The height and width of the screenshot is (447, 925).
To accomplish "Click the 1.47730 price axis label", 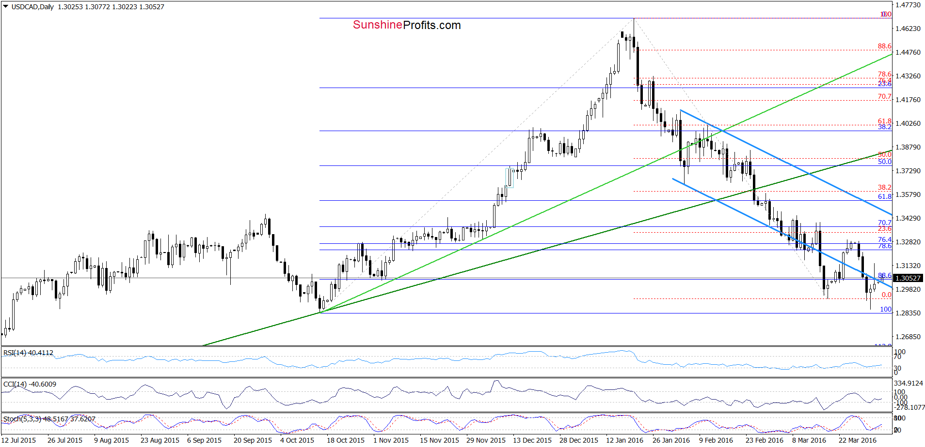I will 908,5.
